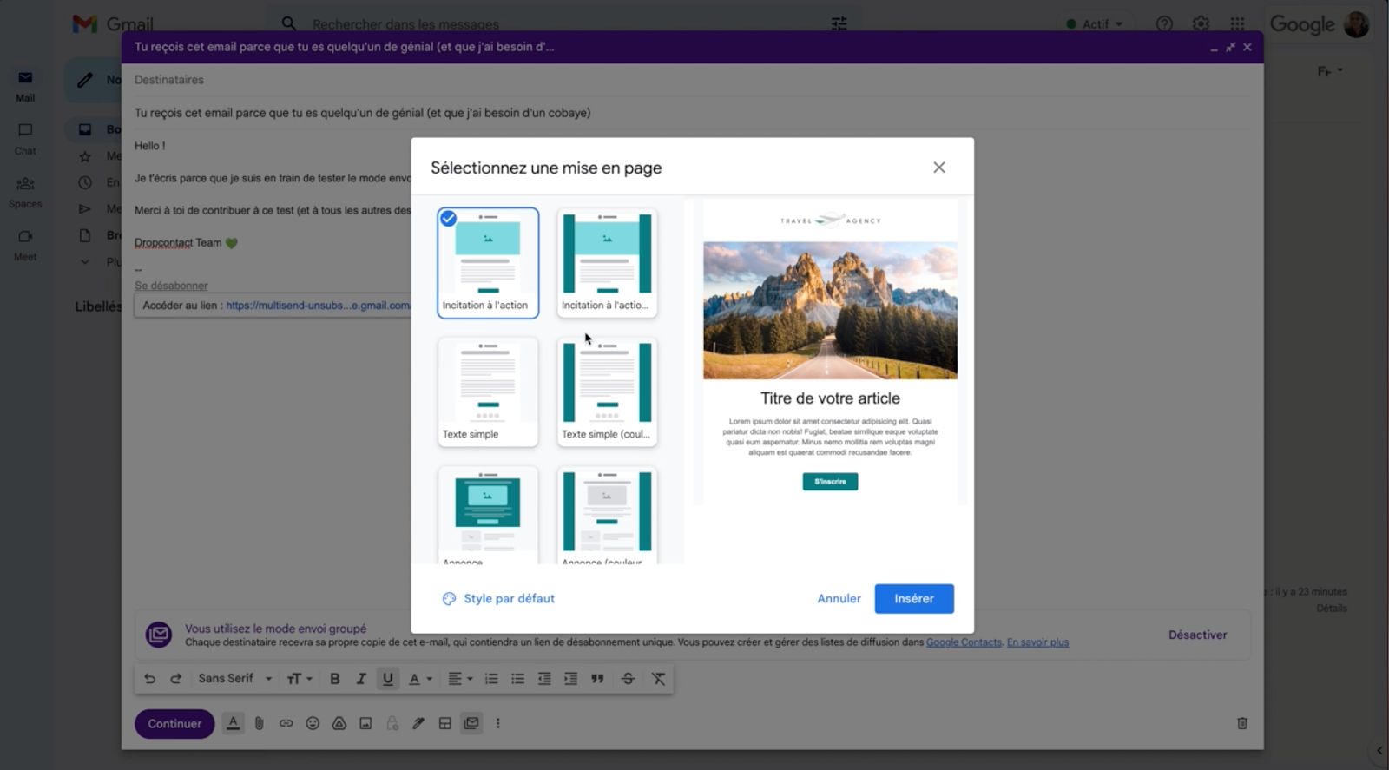Image resolution: width=1389 pixels, height=770 pixels.
Task: Discard the draft with trash icon
Action: (1242, 723)
